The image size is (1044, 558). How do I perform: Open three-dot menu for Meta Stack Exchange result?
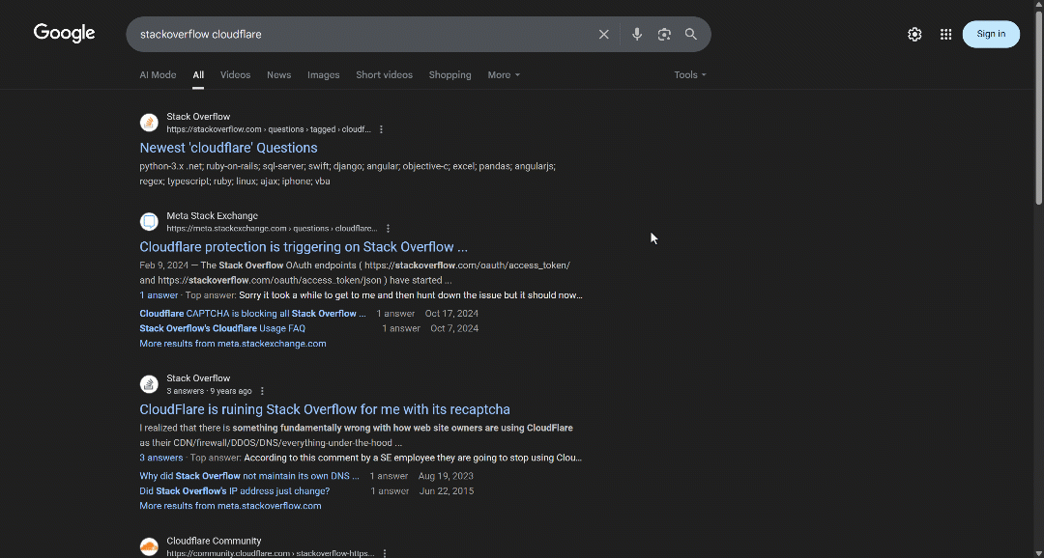click(388, 229)
